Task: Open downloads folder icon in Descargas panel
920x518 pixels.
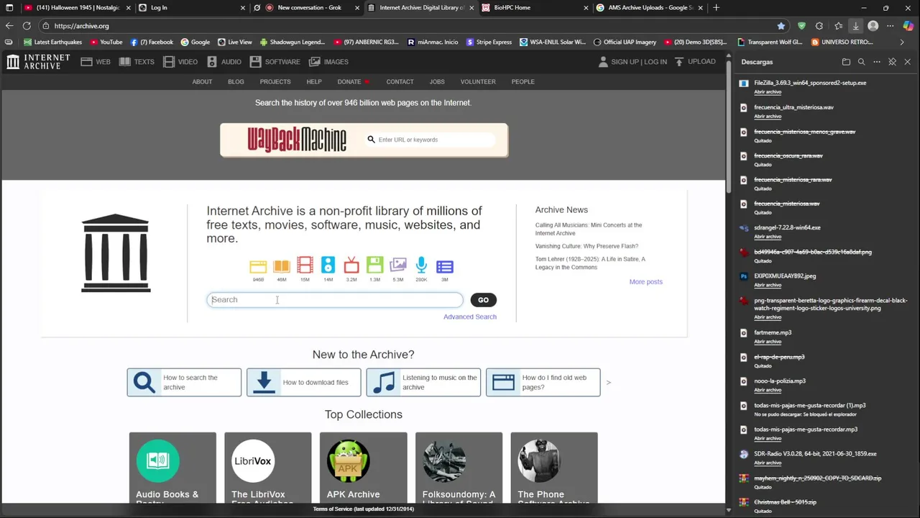Action: coord(846,62)
